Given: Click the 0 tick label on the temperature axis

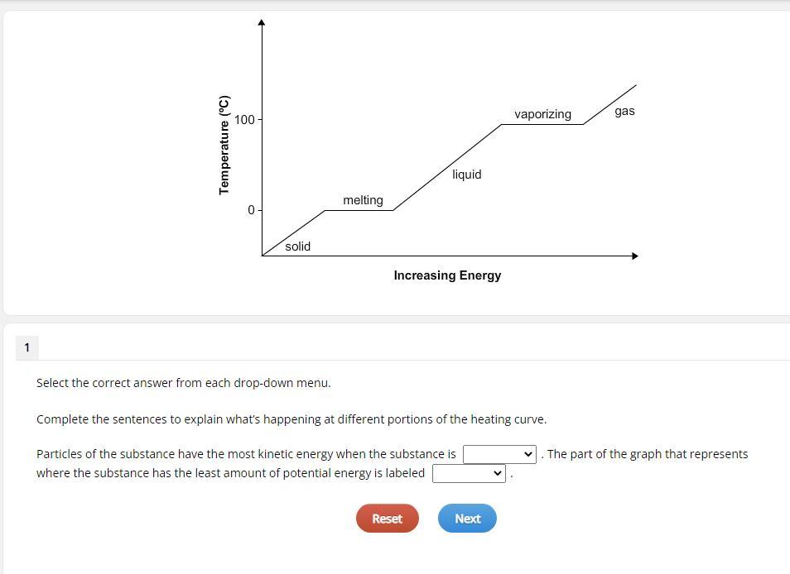Looking at the screenshot, I should pyautogui.click(x=251, y=210).
